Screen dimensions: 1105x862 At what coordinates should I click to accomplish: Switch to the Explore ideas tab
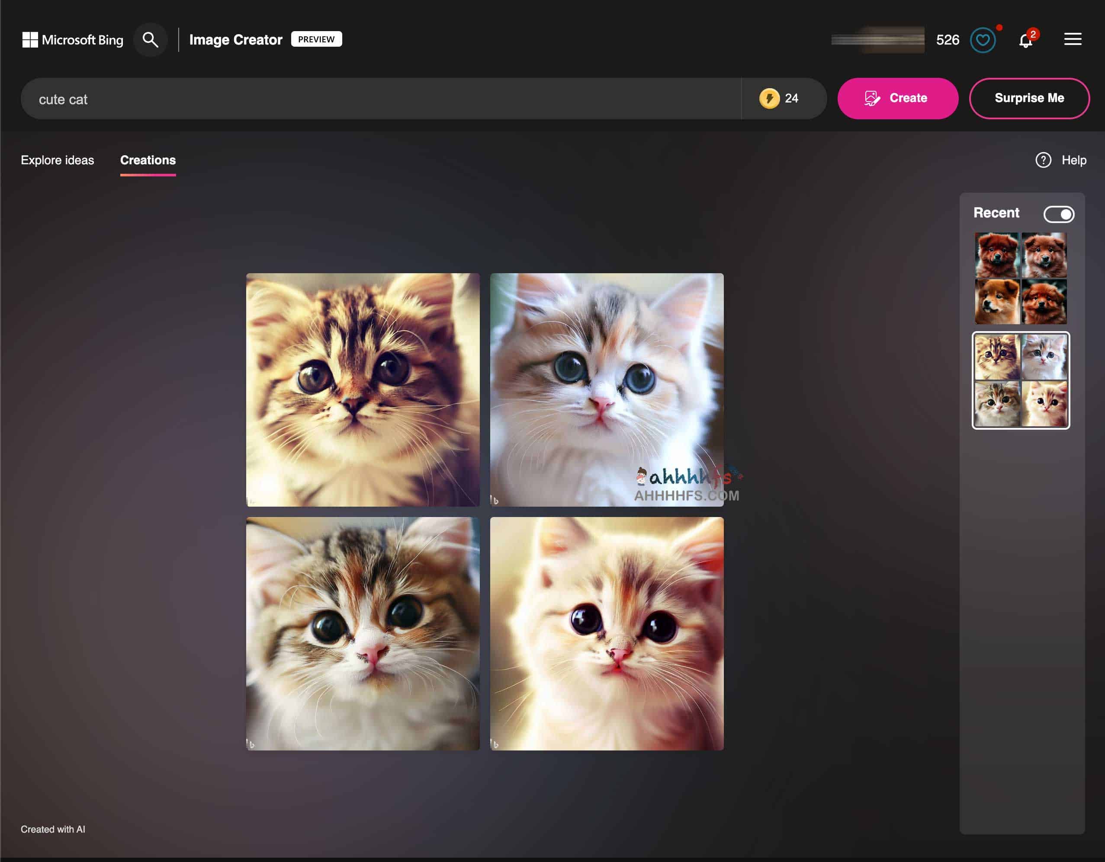click(58, 160)
